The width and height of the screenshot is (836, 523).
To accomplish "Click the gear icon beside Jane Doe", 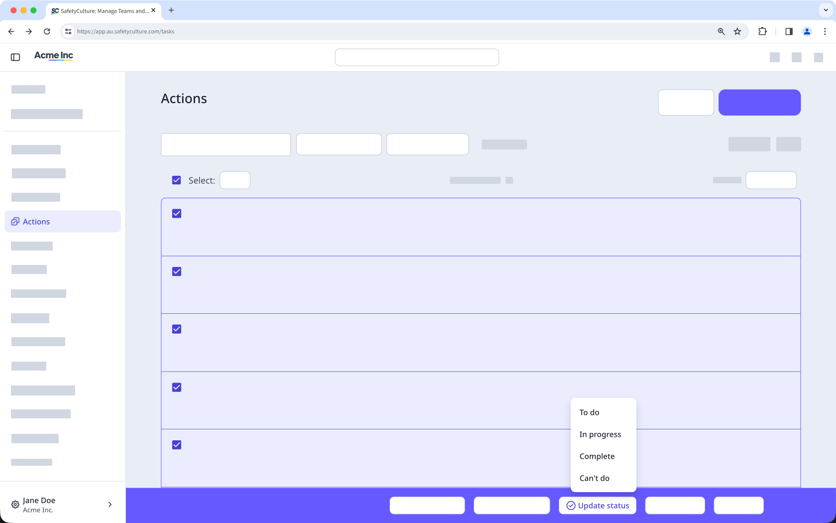I will click(x=15, y=505).
